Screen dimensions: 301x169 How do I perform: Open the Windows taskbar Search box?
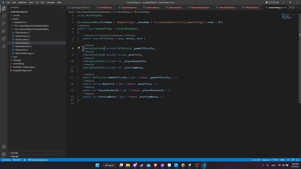110,165
